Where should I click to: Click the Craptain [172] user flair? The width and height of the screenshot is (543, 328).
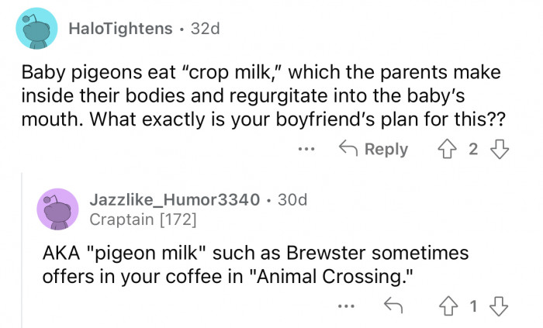coord(143,219)
